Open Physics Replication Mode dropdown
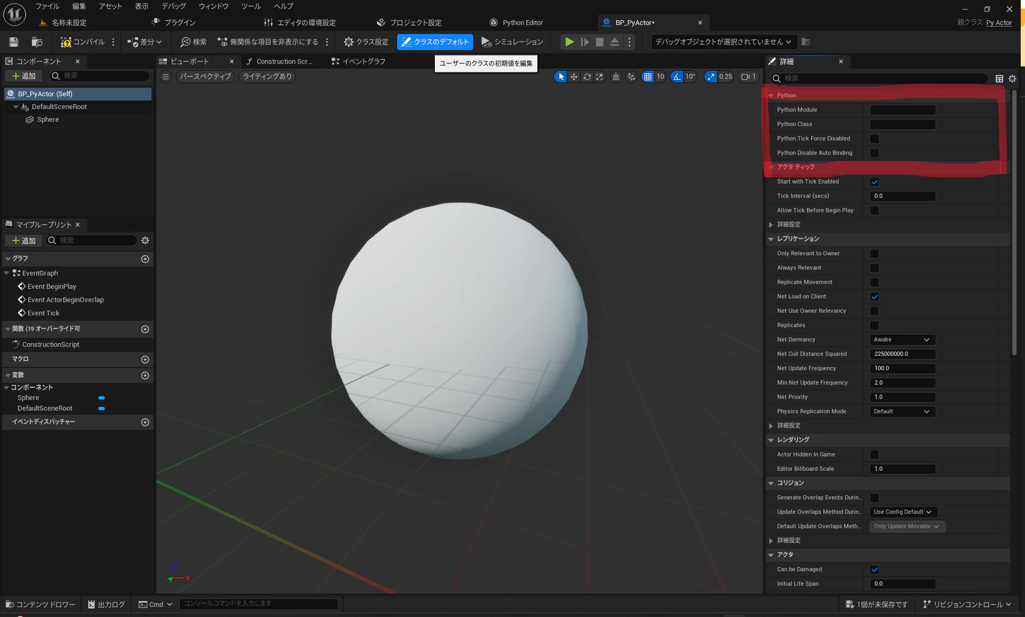 pos(903,412)
